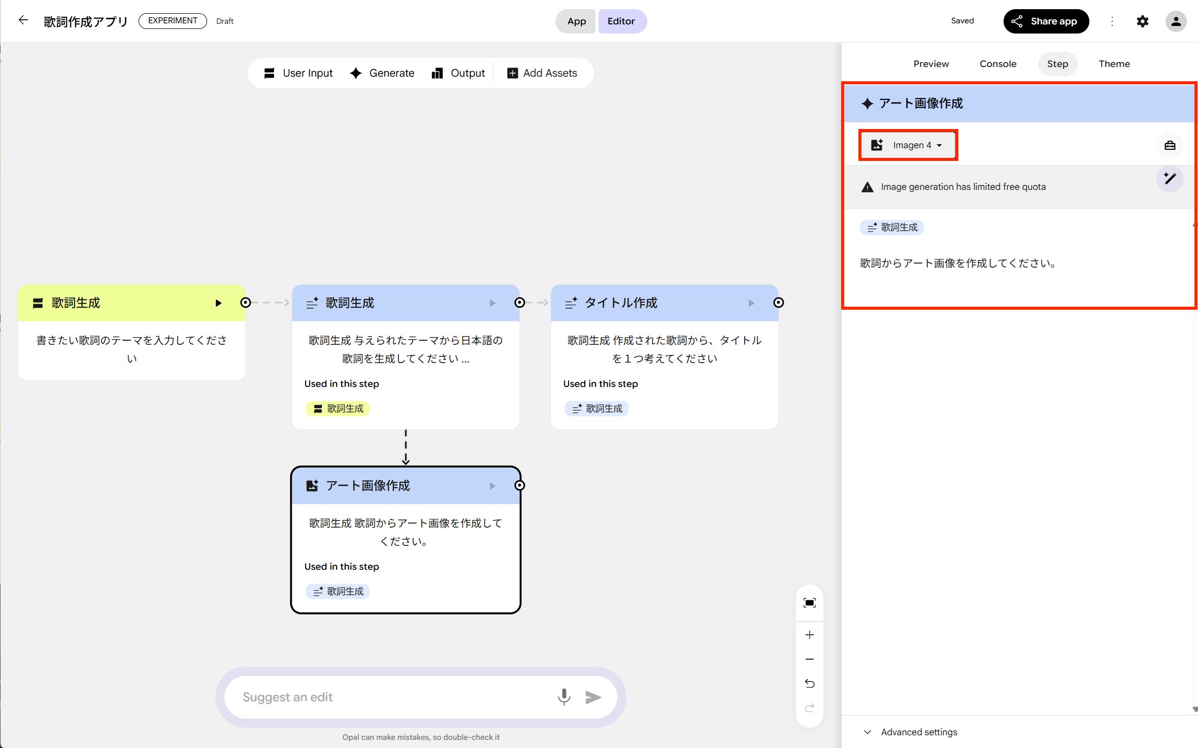Click Add Assets in the toolbar
This screenshot has width=1198, height=748.
click(x=542, y=73)
